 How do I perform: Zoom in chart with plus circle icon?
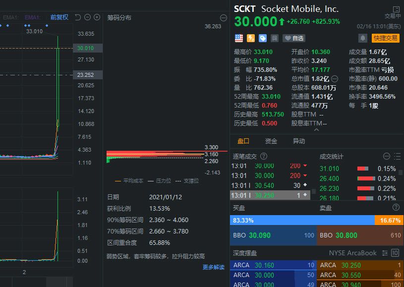[97, 17]
